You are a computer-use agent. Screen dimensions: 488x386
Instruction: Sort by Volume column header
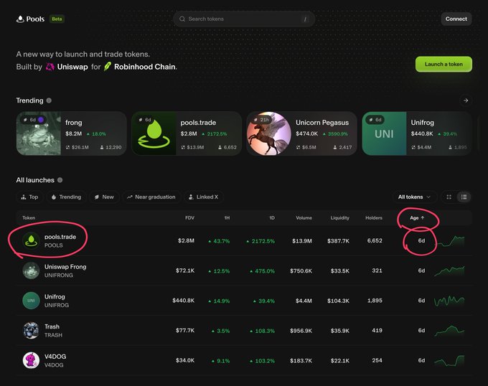[x=304, y=218]
